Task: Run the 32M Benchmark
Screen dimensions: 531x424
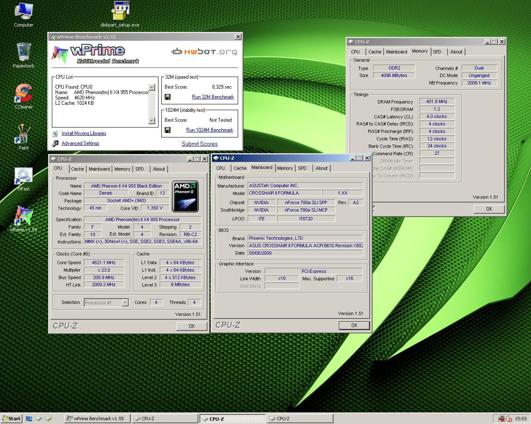Action: [x=213, y=97]
